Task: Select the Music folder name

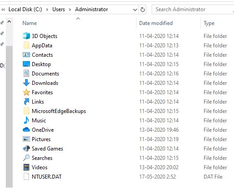Action: (x=39, y=121)
